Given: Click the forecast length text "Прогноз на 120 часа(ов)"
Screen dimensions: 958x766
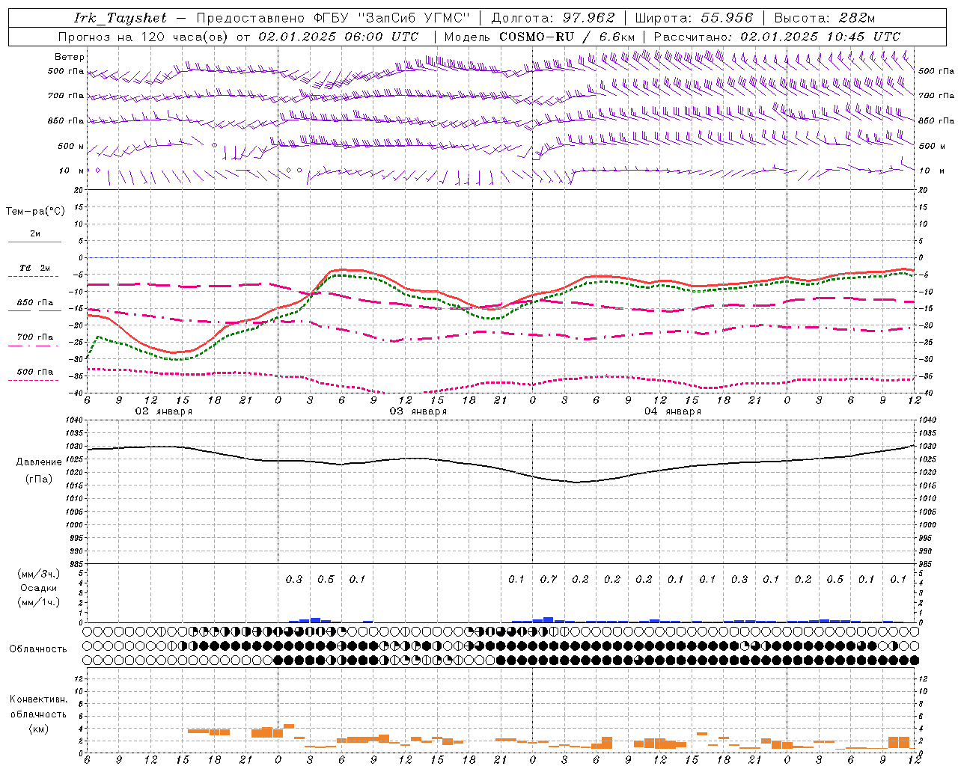Looking at the screenshot, I should click(144, 37).
